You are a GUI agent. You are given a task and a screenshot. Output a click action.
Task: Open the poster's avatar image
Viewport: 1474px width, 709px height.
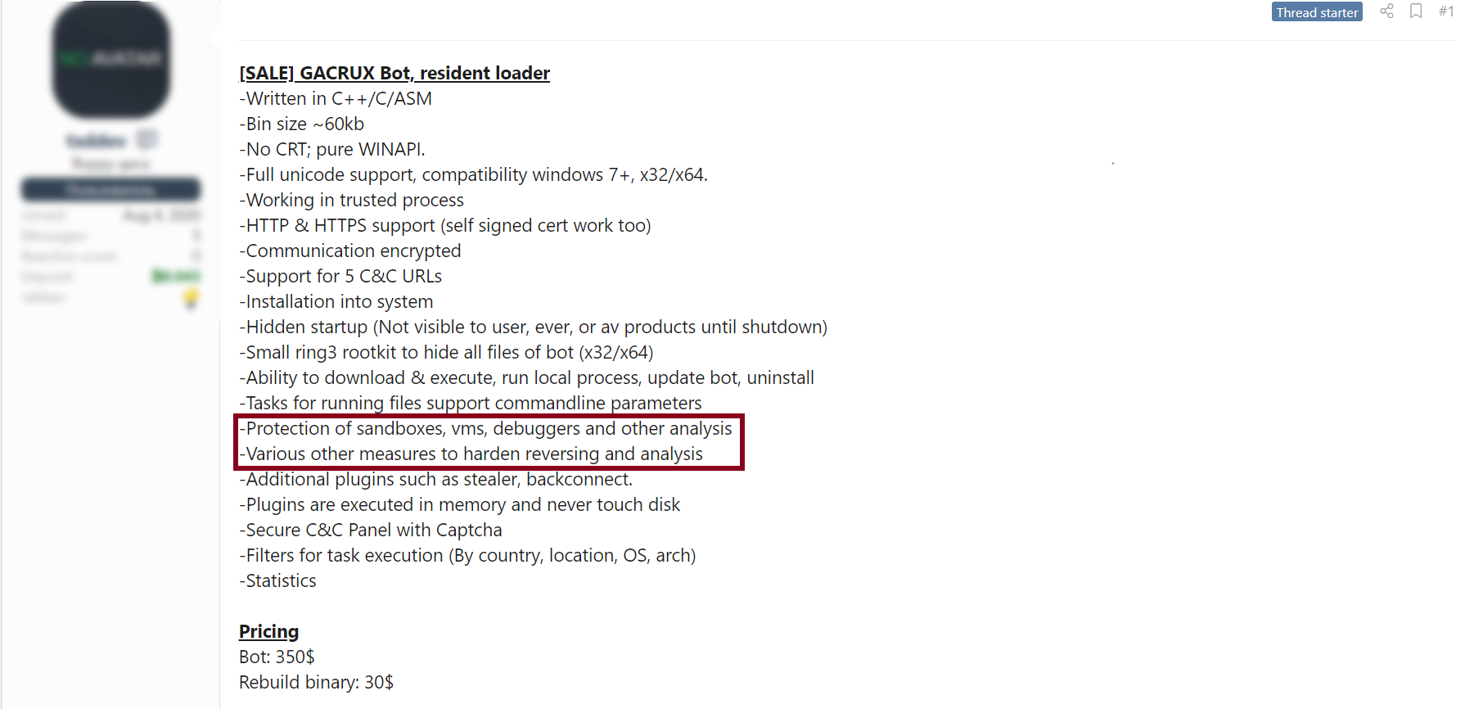[x=111, y=59]
